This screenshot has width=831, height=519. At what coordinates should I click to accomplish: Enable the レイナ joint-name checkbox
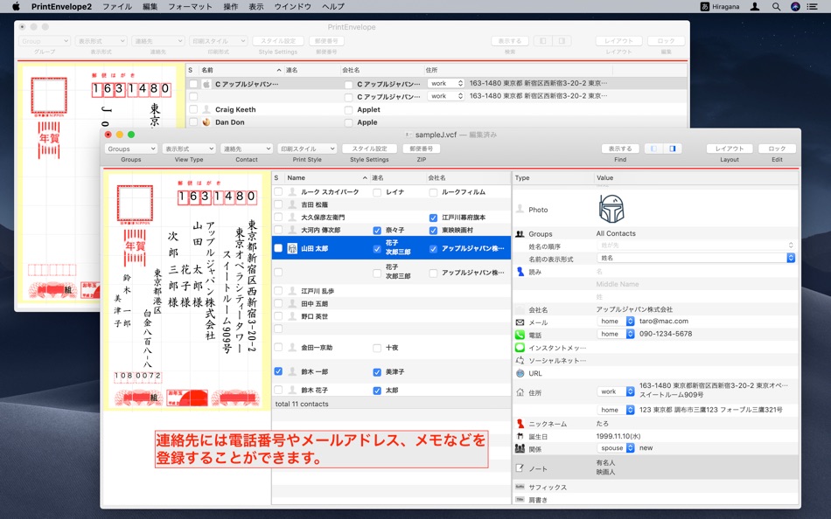point(377,192)
